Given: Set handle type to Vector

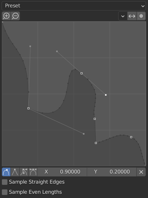Looking at the screenshot, I should click(15, 172).
